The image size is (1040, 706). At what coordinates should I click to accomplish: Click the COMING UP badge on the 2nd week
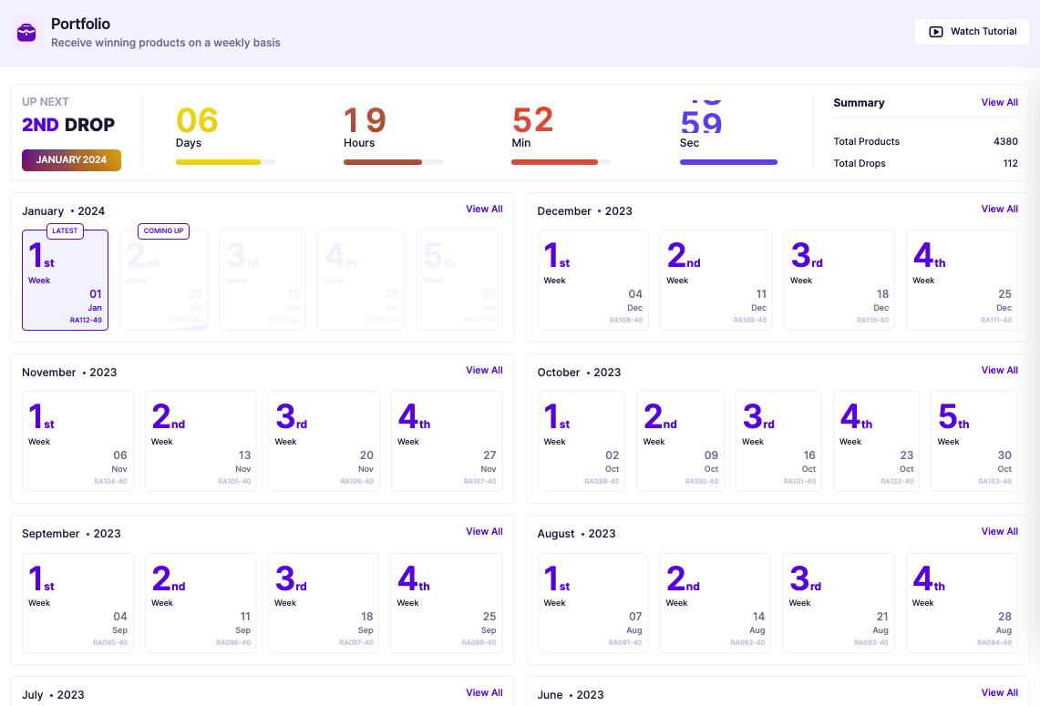pos(163,230)
